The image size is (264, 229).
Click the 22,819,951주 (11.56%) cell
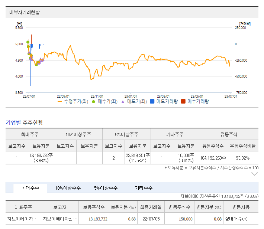coord(138,158)
